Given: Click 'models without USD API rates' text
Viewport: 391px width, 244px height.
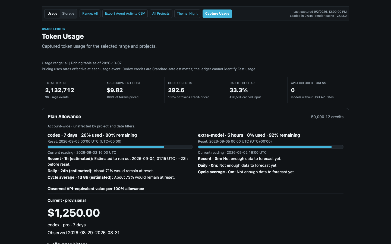Looking at the screenshot, I should coord(312,97).
